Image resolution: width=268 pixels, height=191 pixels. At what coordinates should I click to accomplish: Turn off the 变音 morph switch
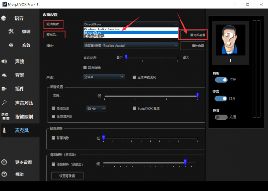point(221,98)
